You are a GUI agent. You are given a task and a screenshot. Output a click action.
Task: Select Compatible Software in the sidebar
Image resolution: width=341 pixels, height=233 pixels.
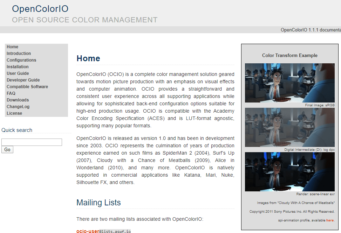click(x=27, y=87)
